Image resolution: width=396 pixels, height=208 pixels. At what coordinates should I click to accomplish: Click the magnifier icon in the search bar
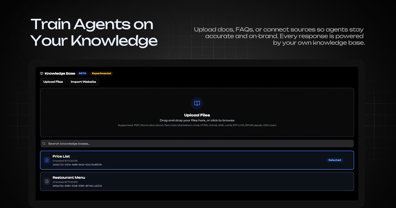point(44,144)
